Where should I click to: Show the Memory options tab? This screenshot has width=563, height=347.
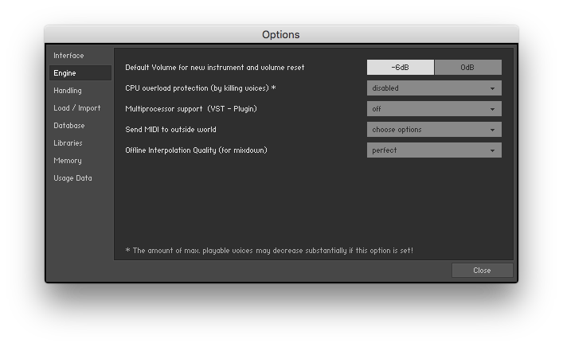tap(68, 161)
